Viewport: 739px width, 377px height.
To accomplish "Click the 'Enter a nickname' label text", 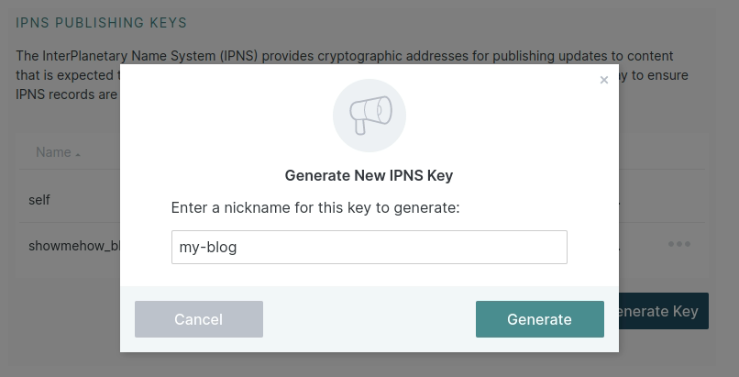I will [x=314, y=208].
